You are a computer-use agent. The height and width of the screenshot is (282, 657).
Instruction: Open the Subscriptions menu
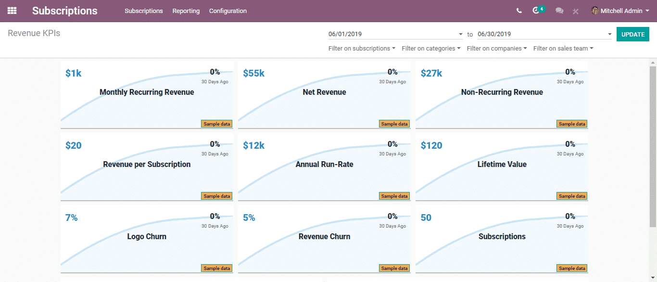point(143,11)
